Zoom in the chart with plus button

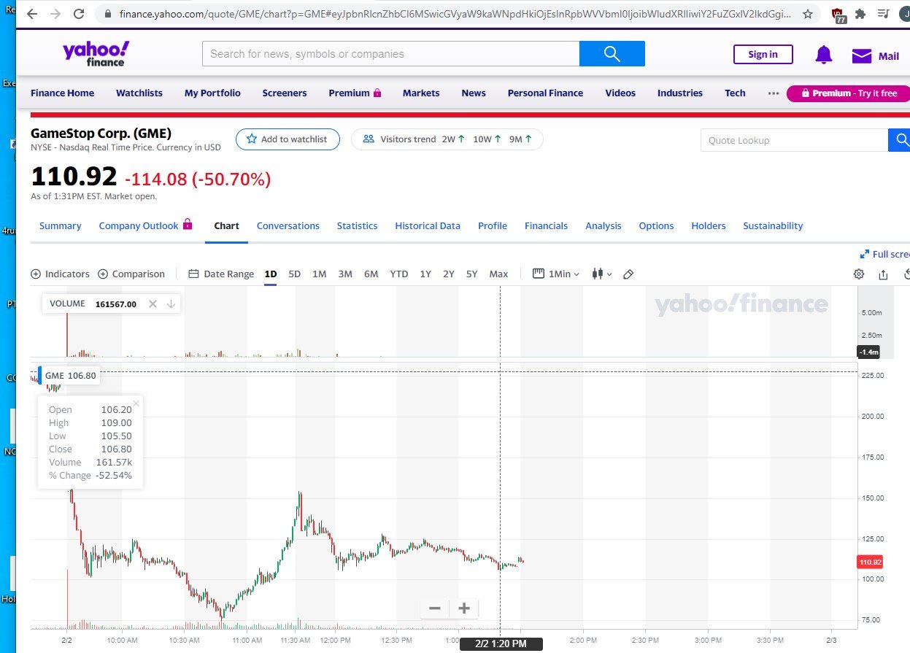click(463, 608)
